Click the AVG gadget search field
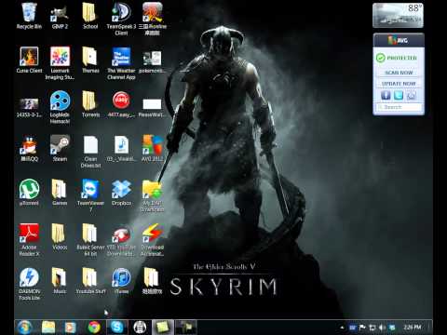Image resolution: width=447 pixels, height=335 pixels. (x=399, y=107)
